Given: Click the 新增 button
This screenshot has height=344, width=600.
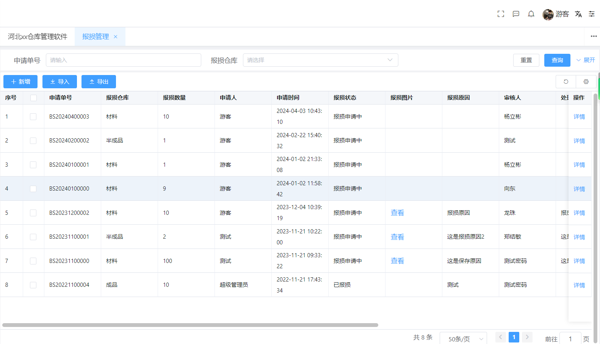Looking at the screenshot, I should [20, 82].
